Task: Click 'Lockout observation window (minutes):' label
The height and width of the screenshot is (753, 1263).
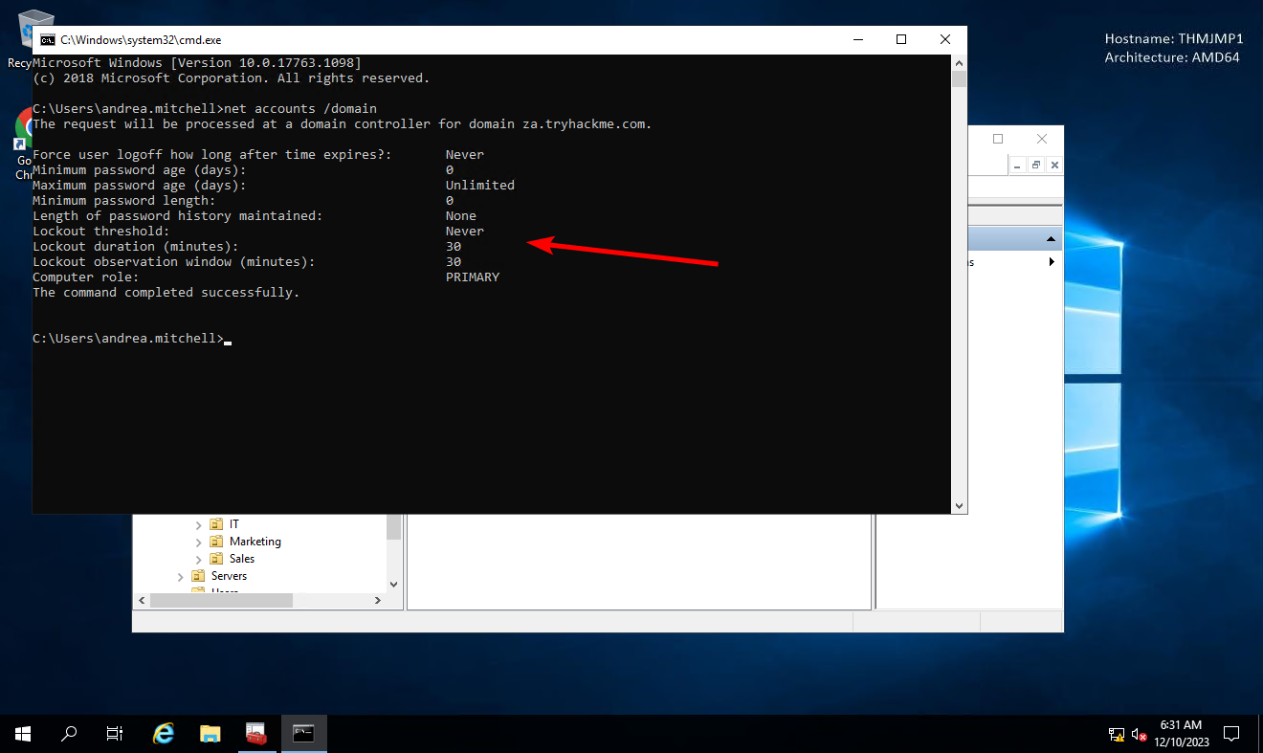Action: (174, 262)
